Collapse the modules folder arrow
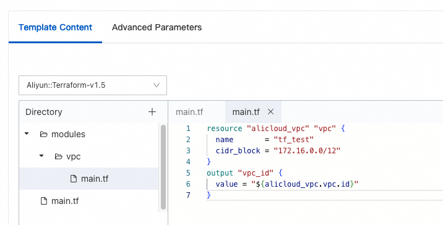443x225 pixels. pos(27,134)
